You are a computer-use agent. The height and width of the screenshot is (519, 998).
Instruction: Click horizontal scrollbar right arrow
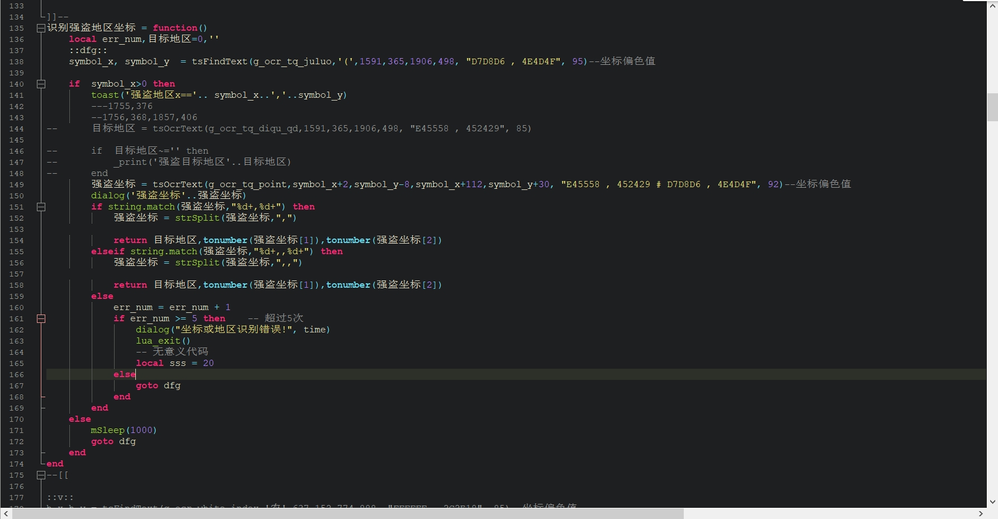[981, 513]
